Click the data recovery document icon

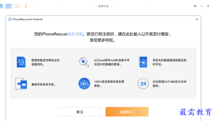[x=8, y=6]
